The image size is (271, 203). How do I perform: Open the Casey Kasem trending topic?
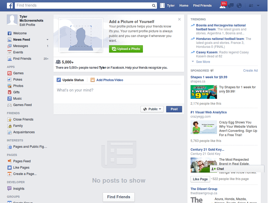tap(207, 52)
